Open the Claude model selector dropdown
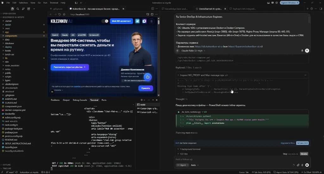This screenshot has height=174, width=324. [x=193, y=51]
